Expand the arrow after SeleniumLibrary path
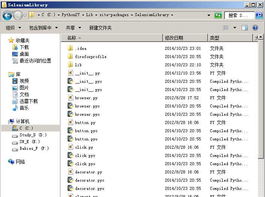 tap(172, 15)
